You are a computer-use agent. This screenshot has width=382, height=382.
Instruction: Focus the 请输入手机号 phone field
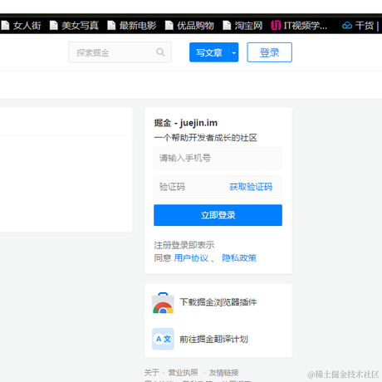click(x=218, y=158)
